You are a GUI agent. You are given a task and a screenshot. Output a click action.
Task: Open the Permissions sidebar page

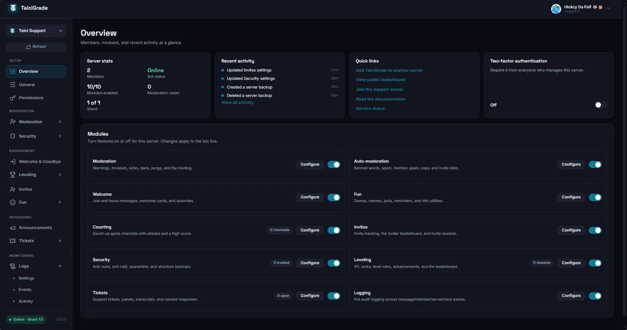(x=36, y=98)
